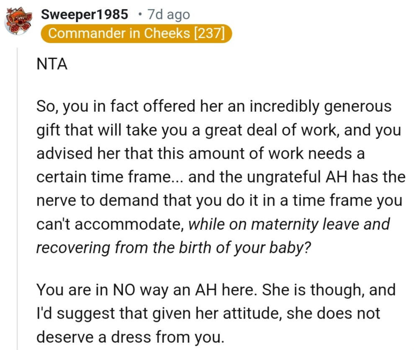Open Sweeper1985's avatar image
The image size is (414, 350).
pos(18,21)
